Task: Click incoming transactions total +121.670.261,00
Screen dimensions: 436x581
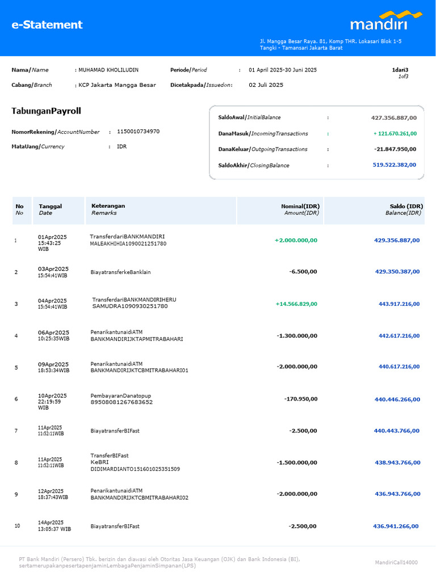Action: [395, 134]
